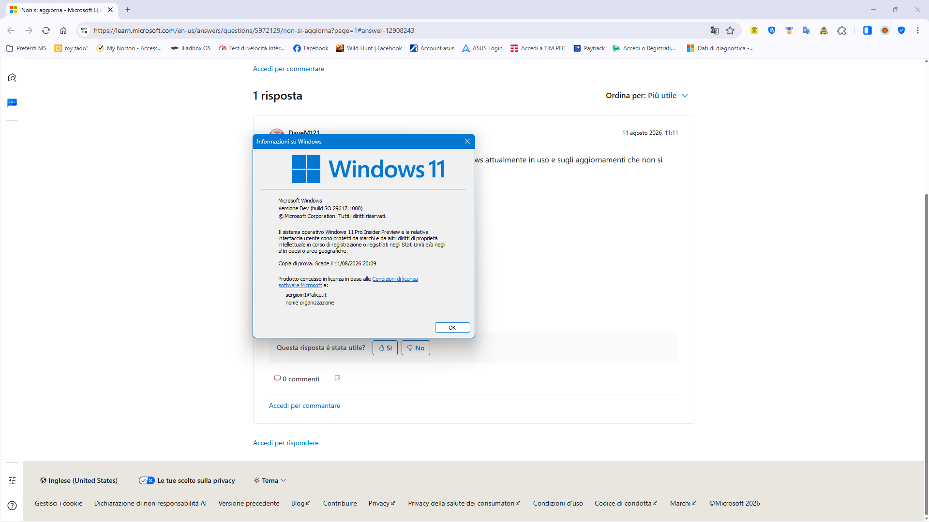The image size is (929, 522).
Task: Open the Contribuire footer link
Action: 340,503
